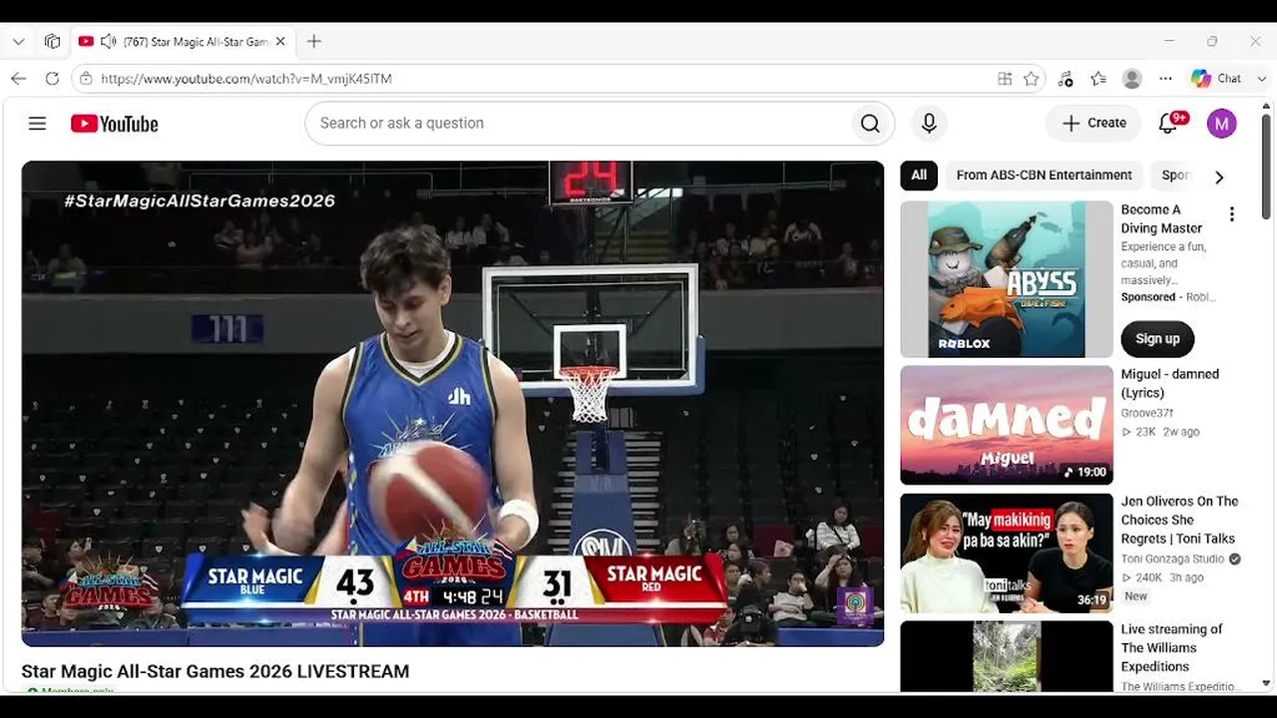Open the account avatar menu
Image resolution: width=1277 pixels, height=718 pixels.
coord(1221,124)
